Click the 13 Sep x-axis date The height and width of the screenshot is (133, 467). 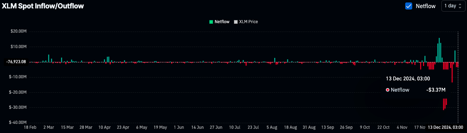pos(328,127)
